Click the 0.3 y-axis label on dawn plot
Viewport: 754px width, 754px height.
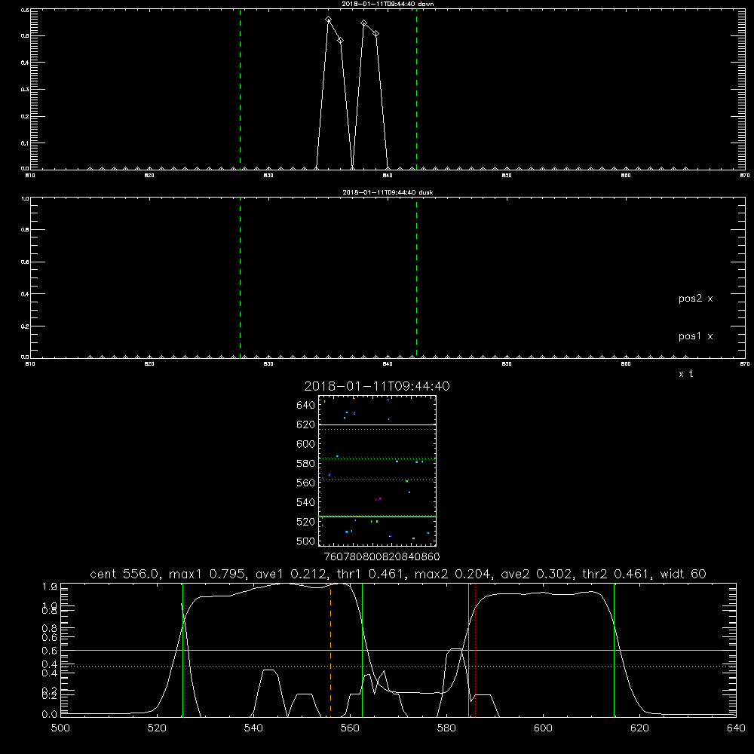tap(26, 90)
